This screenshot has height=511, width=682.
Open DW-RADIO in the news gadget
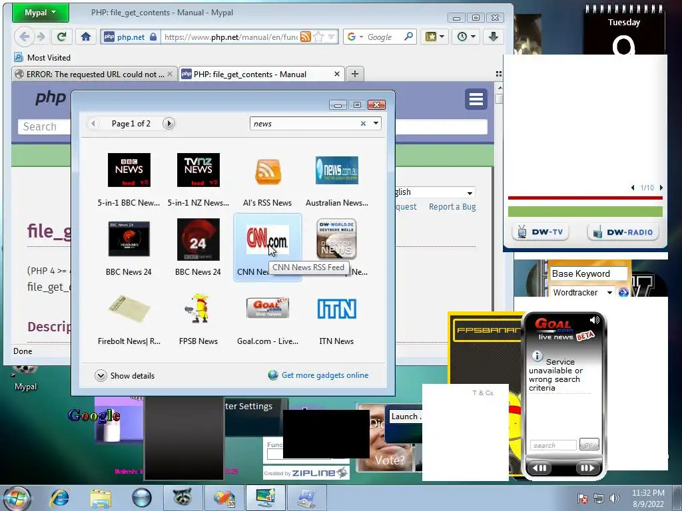click(x=623, y=232)
